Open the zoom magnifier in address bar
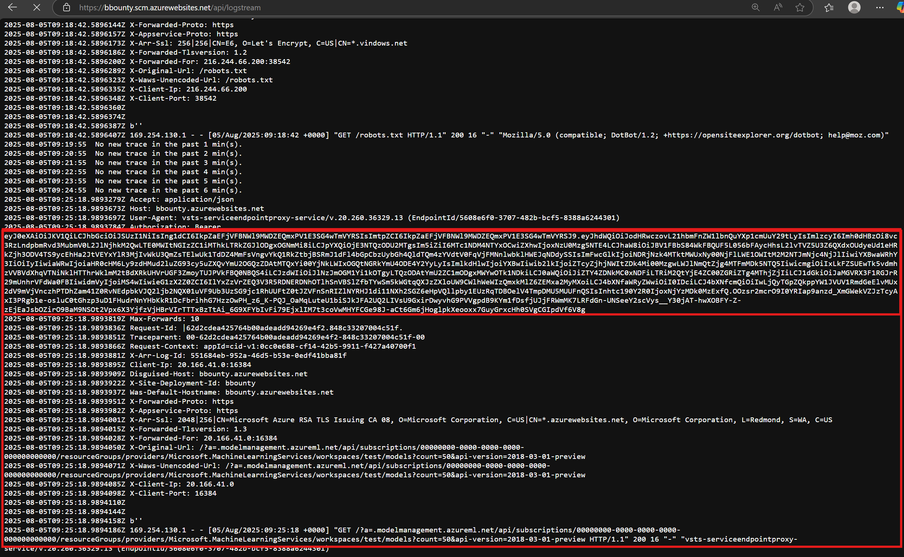This screenshot has width=904, height=557. coord(755,7)
